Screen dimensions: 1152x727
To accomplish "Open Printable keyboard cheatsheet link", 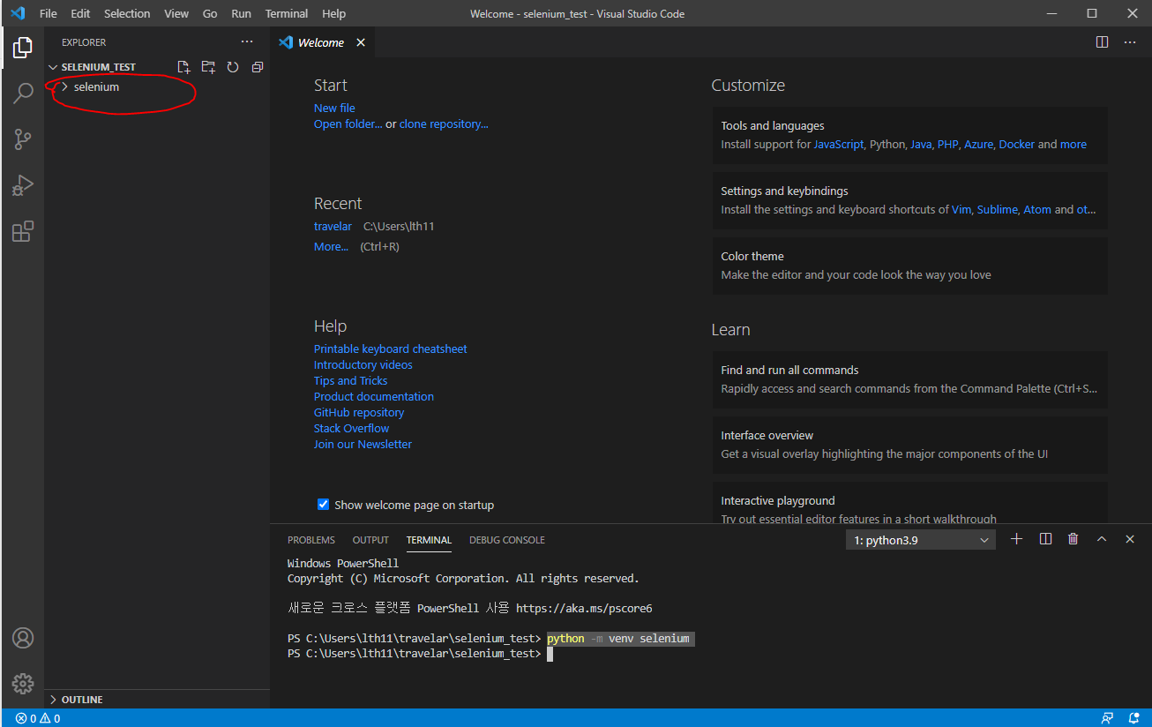I will pos(391,349).
